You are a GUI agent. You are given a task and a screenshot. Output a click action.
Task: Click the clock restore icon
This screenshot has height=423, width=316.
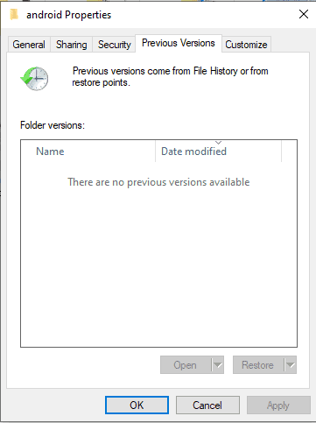tap(34, 79)
